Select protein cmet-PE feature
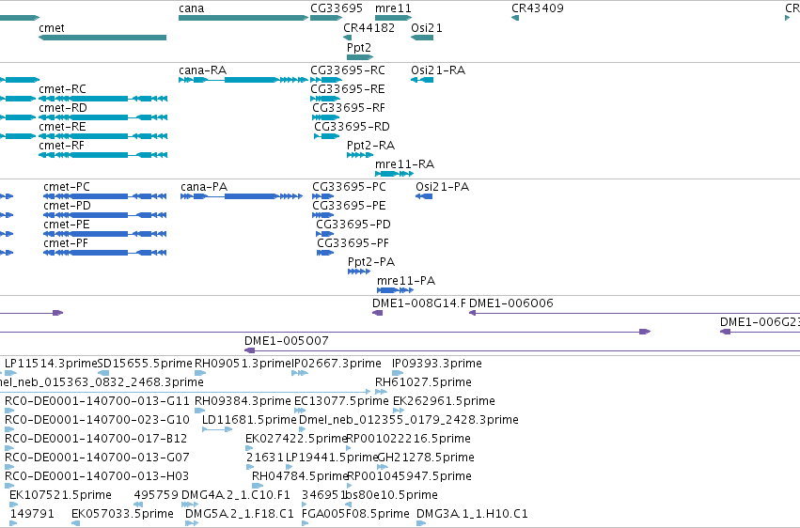 pos(105,234)
